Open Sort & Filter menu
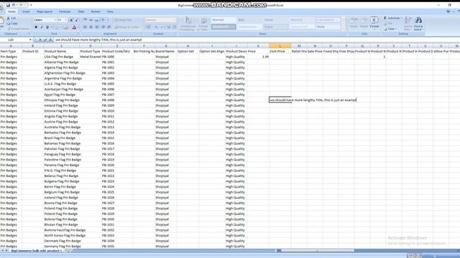 pyautogui.click(x=408, y=24)
